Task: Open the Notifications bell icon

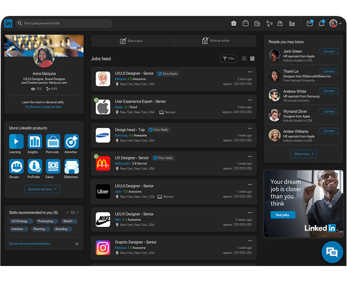Action: (322, 23)
